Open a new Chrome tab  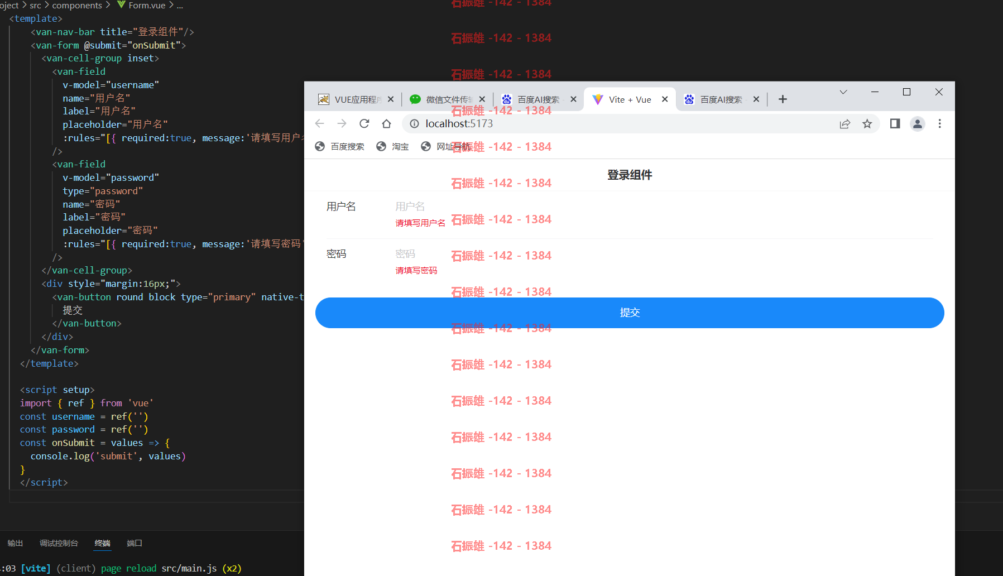pyautogui.click(x=783, y=99)
